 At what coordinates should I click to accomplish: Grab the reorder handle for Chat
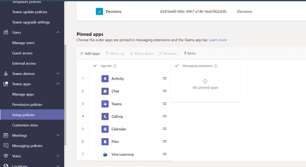point(165,91)
